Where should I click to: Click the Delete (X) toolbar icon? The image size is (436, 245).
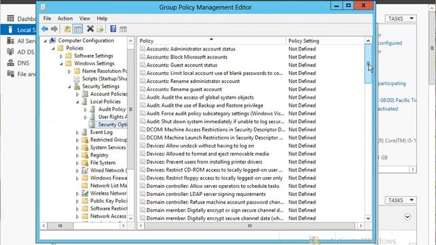pos(90,29)
